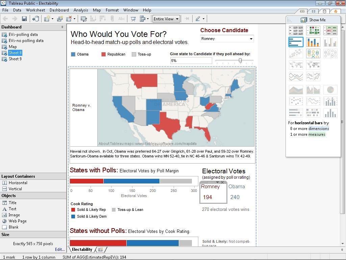
Task: Open the Help menu
Action: pyautogui.click(x=147, y=10)
